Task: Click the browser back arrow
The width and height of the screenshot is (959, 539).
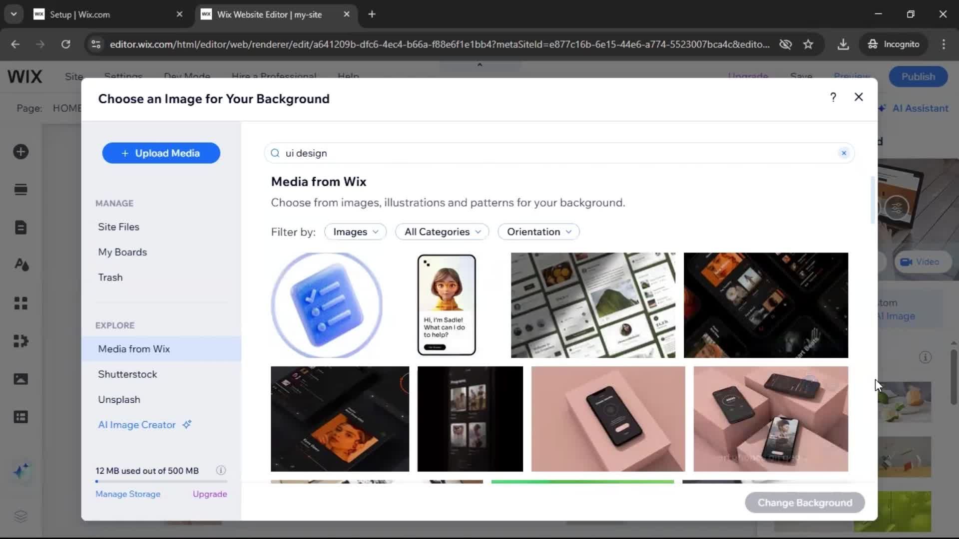Action: pos(15,44)
